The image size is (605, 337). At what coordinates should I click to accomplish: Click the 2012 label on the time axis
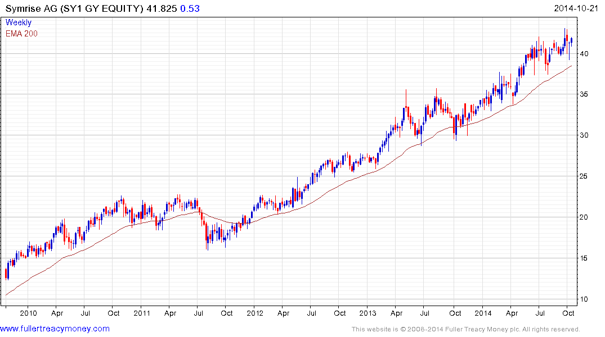coord(254,313)
